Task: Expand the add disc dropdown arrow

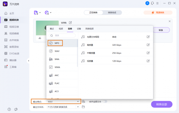Action: [51, 13]
